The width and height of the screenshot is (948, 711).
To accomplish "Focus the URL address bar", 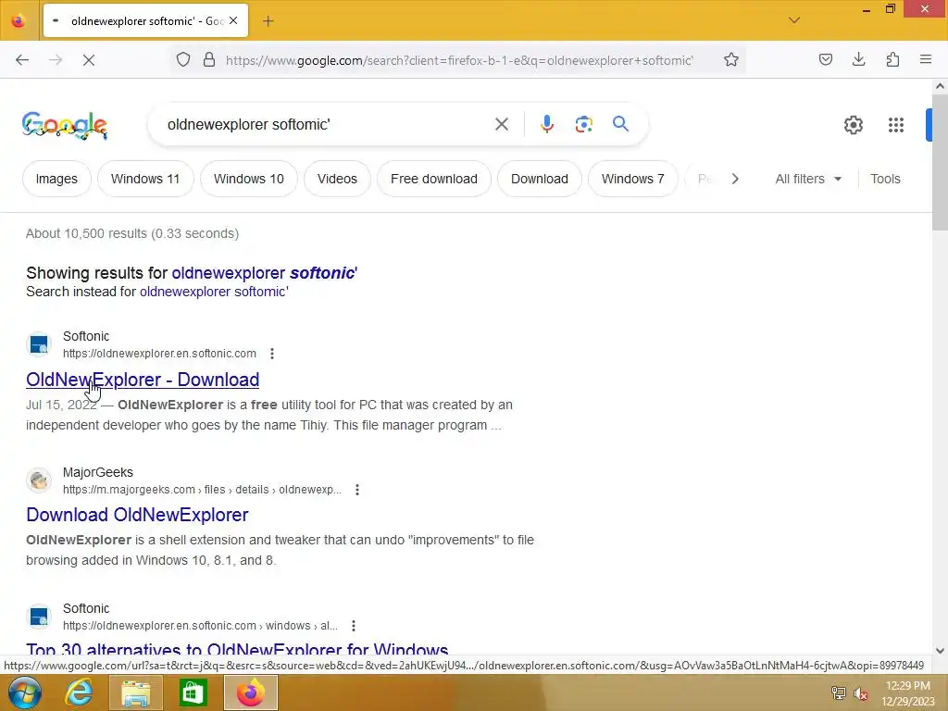I will point(459,60).
